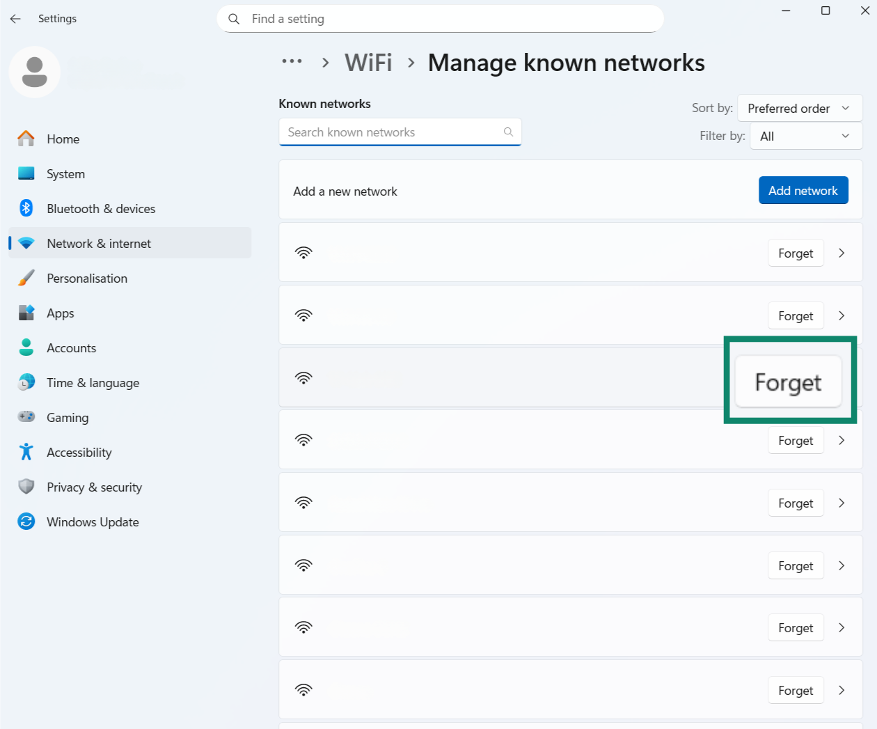Navigate to WiFi via the breadcrumb

(x=368, y=62)
